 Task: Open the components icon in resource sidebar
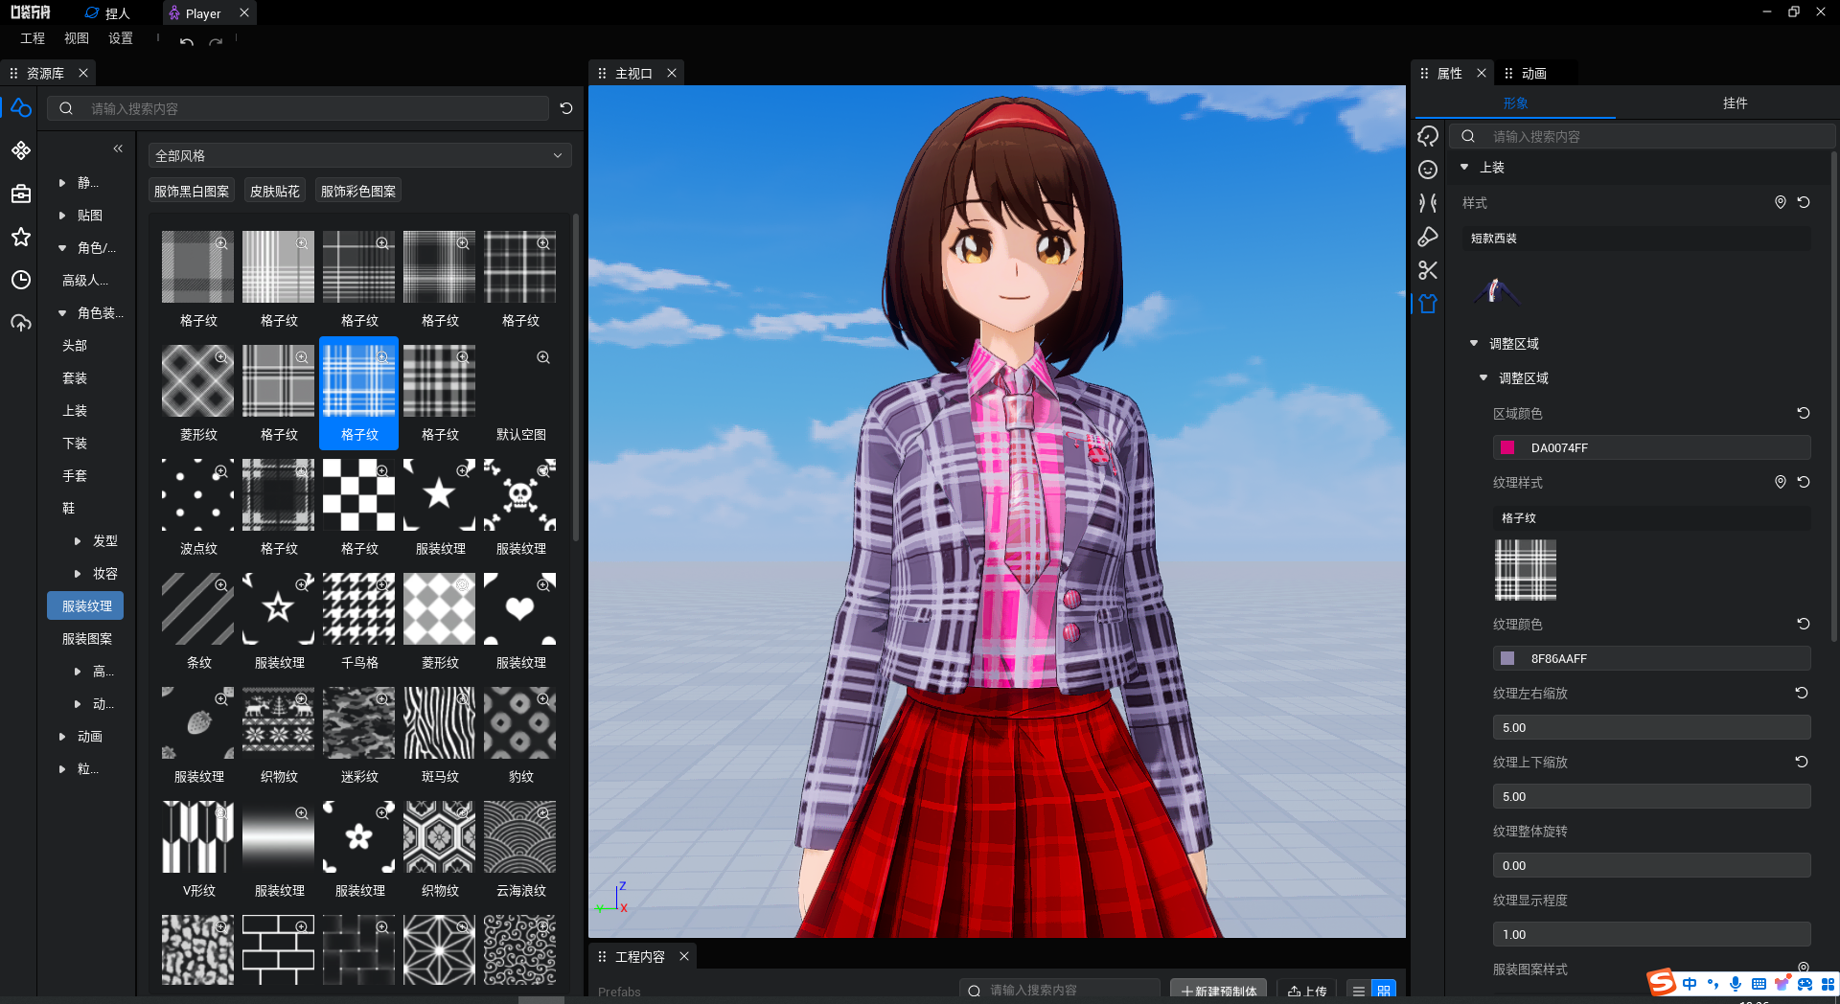click(21, 150)
